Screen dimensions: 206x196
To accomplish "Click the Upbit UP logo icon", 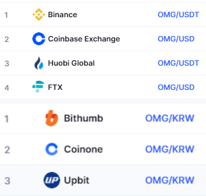I will click(x=52, y=180).
